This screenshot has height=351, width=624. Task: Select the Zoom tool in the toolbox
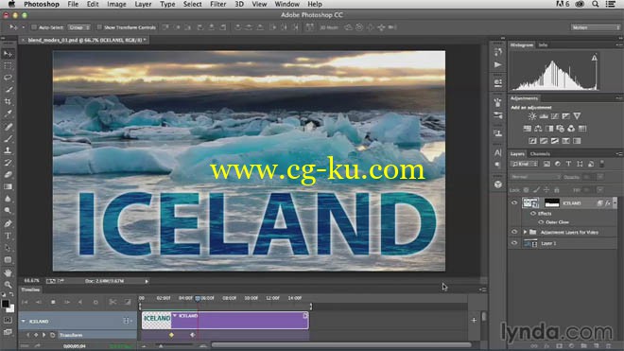click(x=8, y=285)
